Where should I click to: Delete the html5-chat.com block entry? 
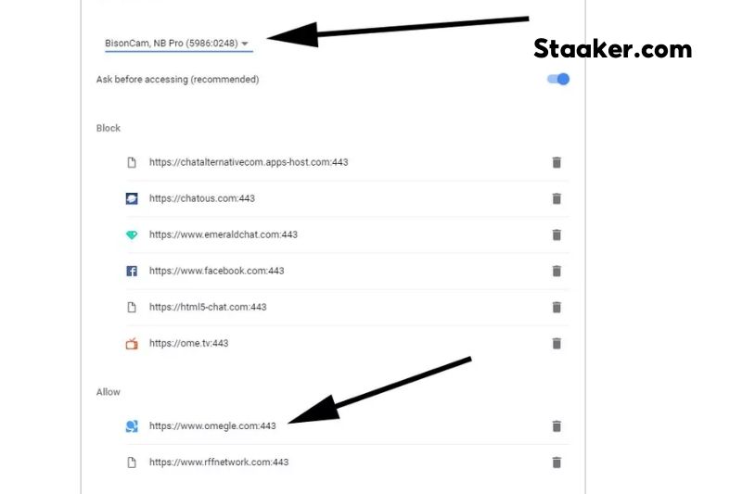pos(556,308)
